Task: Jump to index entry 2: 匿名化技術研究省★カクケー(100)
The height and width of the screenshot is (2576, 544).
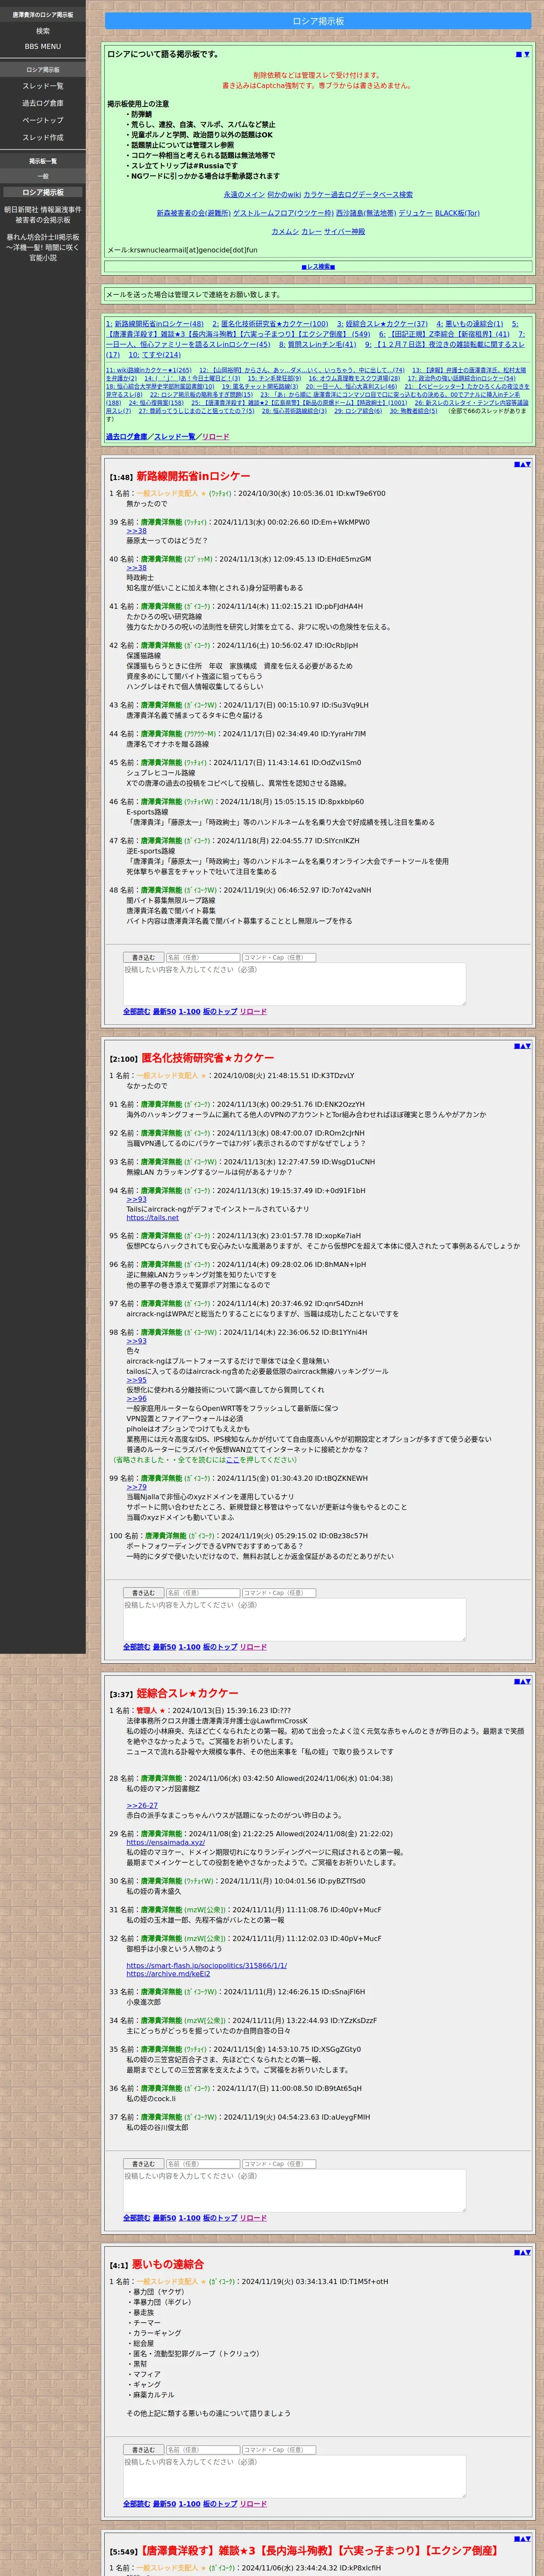Action: 270,324
